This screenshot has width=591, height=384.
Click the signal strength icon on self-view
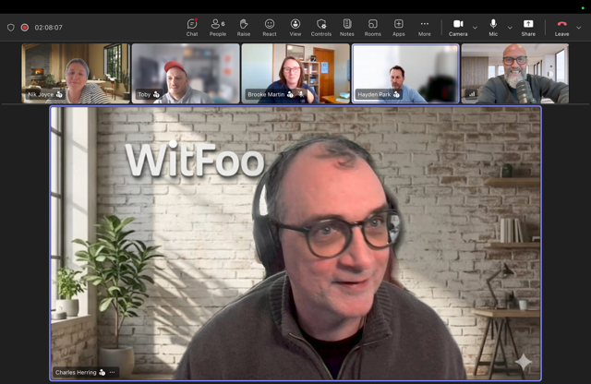[x=472, y=94]
